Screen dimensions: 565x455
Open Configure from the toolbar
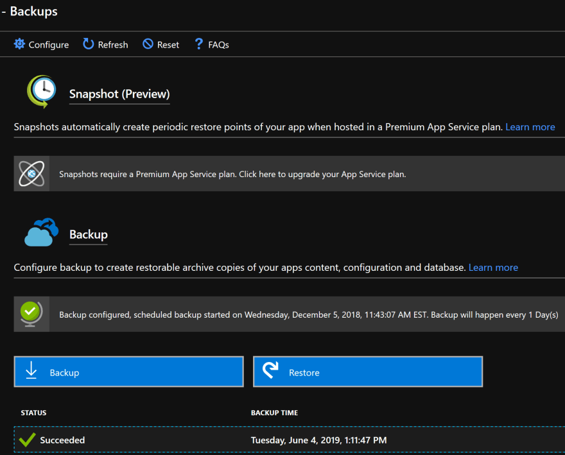pos(42,44)
